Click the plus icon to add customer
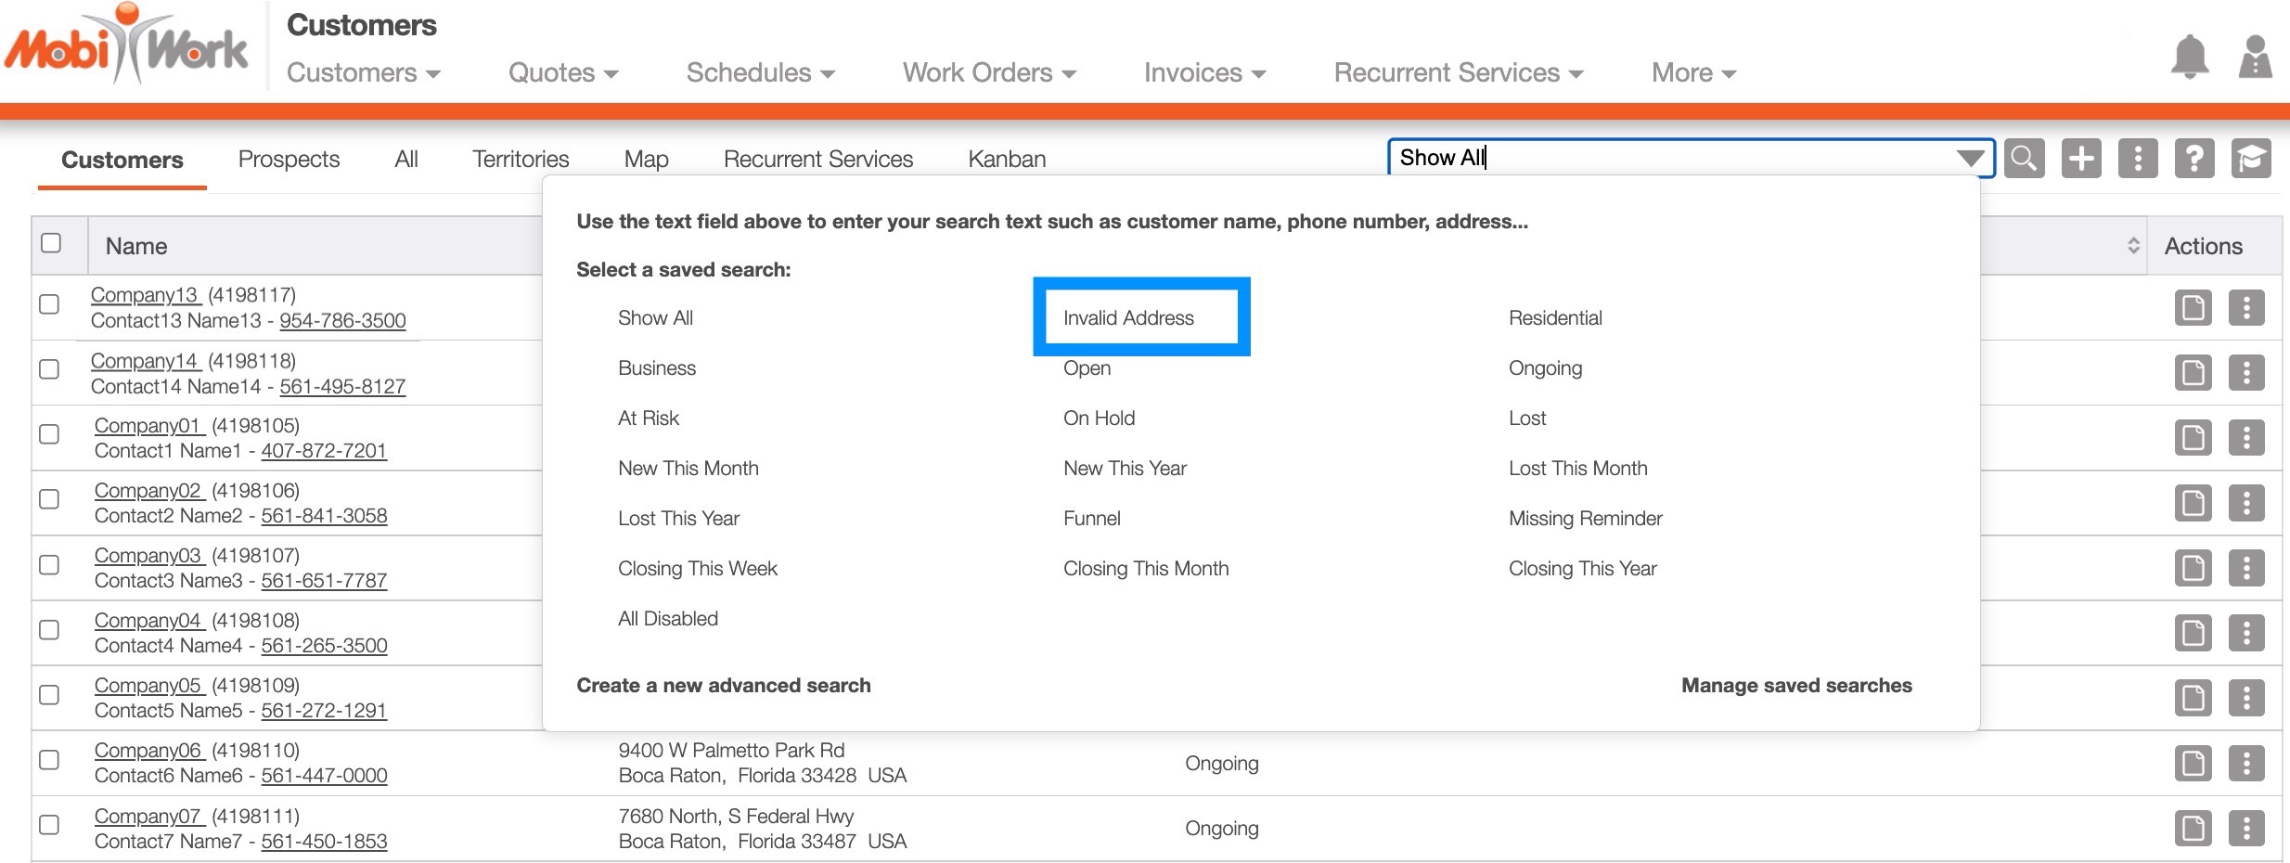 (2081, 159)
